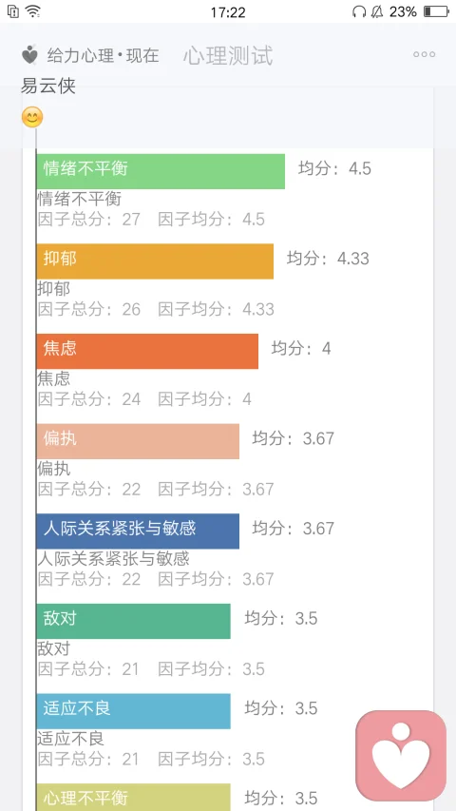Select the olive 心理不平衡 bar
The width and height of the screenshot is (456, 811).
[133, 797]
